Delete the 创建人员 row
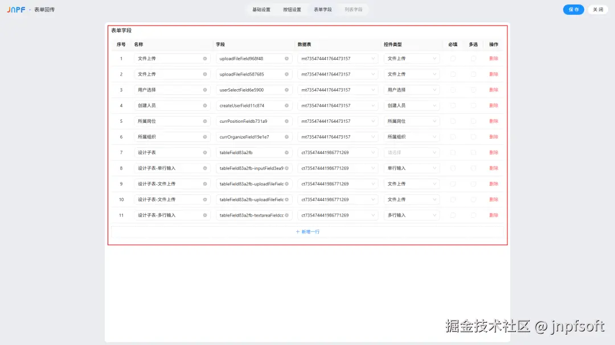The image size is (615, 345). tap(493, 106)
